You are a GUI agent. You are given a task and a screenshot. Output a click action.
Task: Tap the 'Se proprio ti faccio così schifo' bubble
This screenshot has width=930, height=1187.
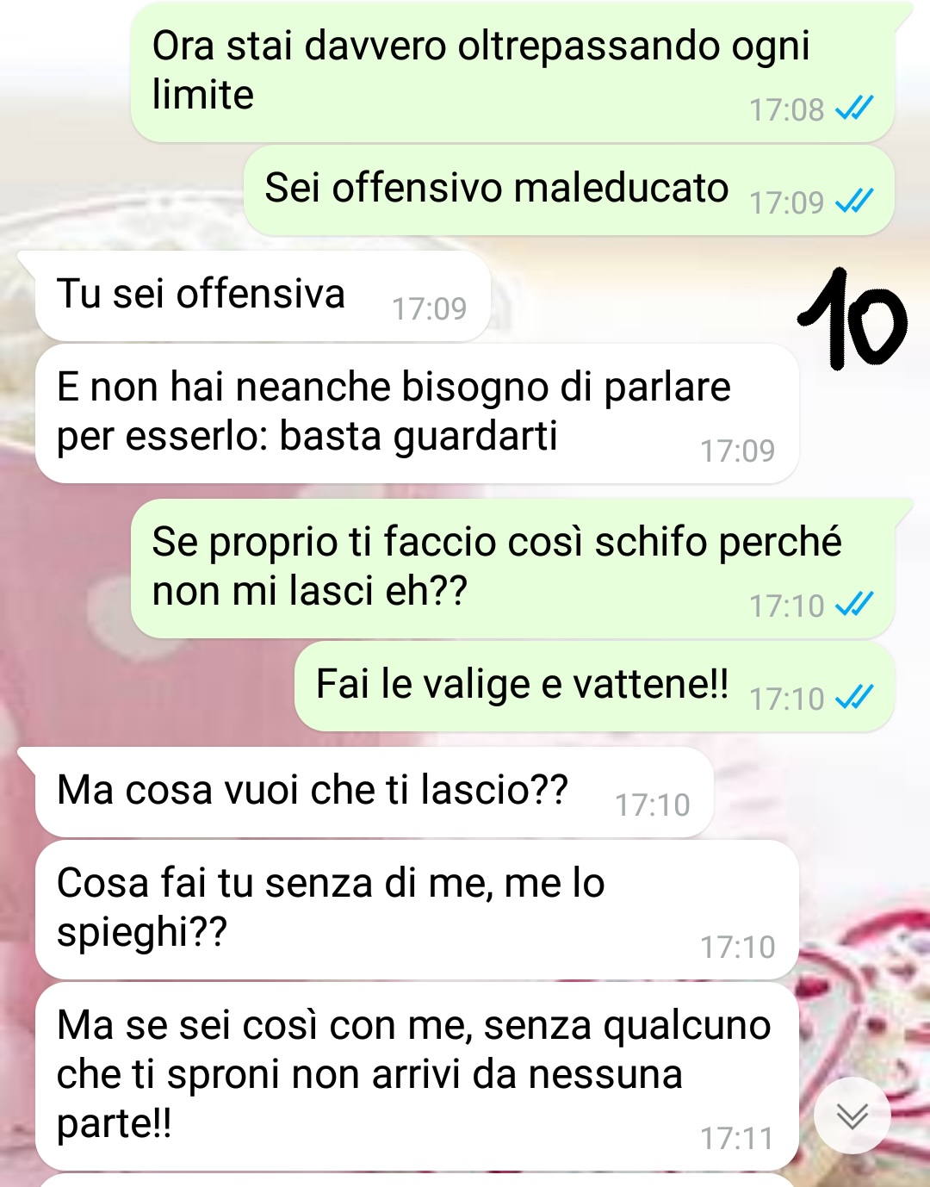click(x=512, y=569)
